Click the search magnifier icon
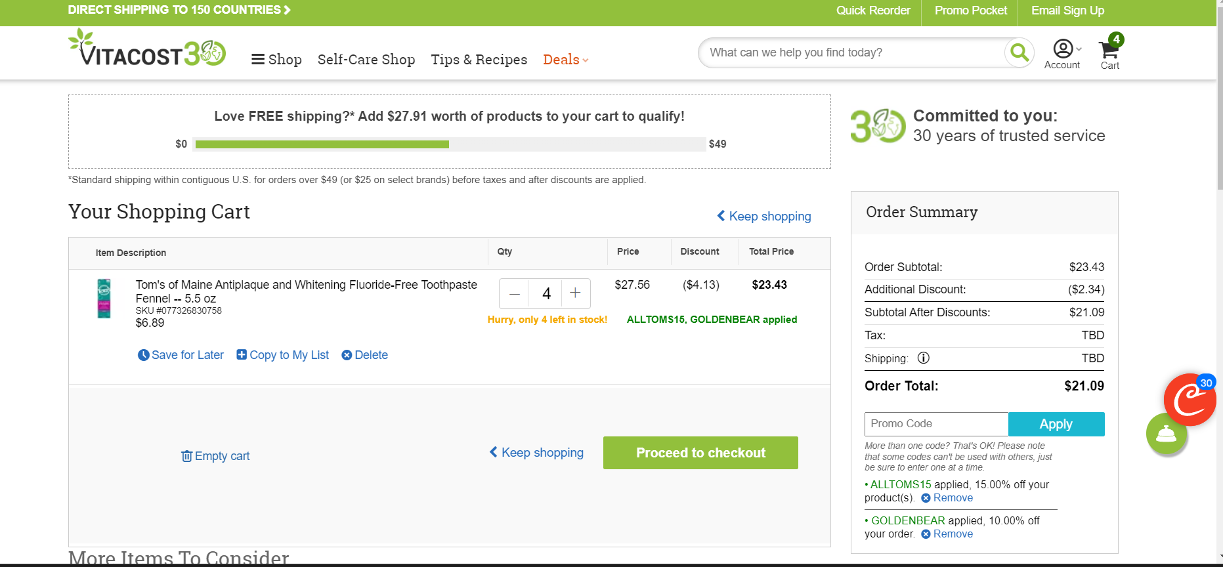Screen dimensions: 1223x567 (1019, 52)
